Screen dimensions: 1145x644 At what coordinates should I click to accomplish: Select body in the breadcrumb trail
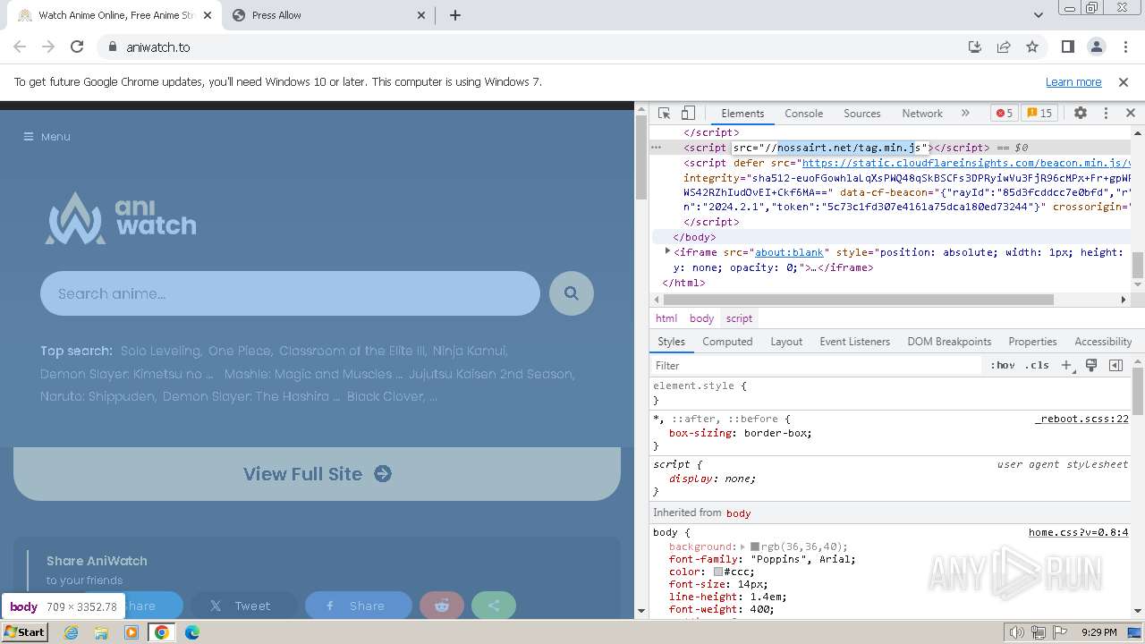[701, 318]
